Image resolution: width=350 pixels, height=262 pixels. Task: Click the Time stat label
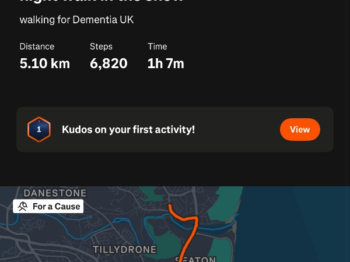[x=157, y=47]
